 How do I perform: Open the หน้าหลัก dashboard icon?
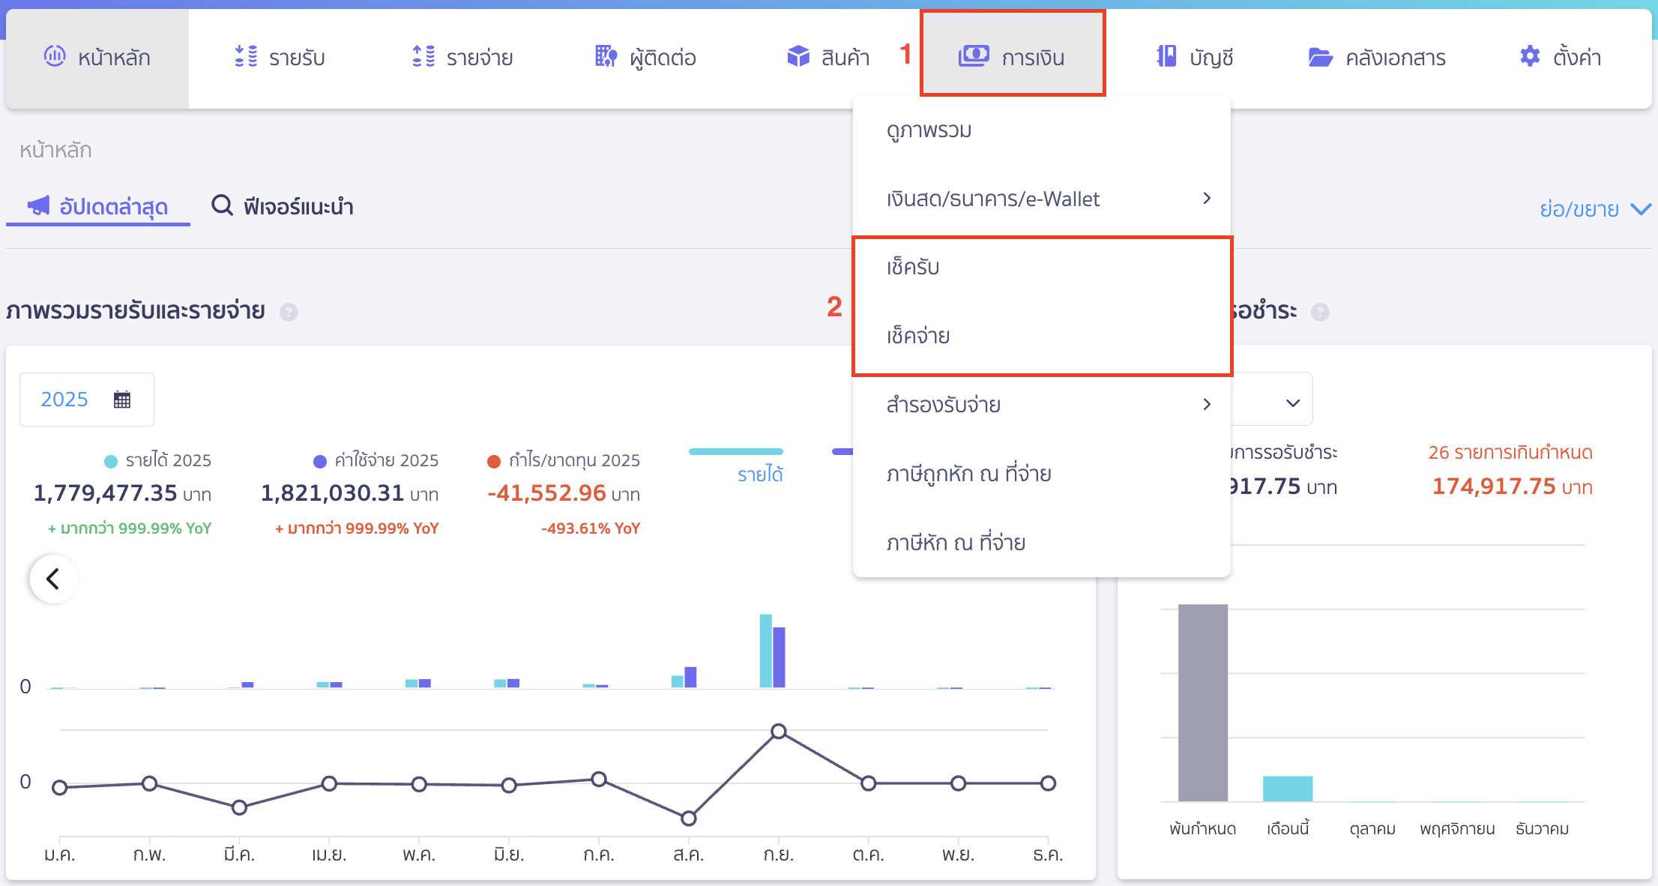click(55, 56)
